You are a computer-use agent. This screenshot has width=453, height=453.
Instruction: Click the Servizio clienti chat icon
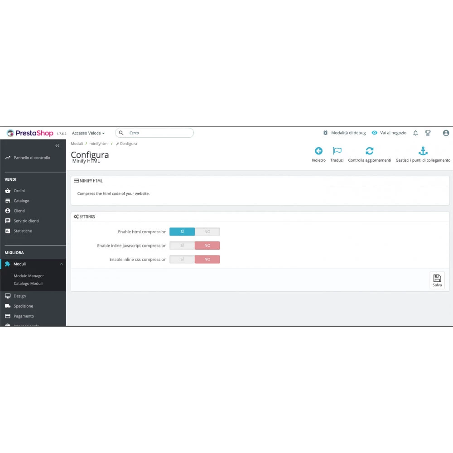tap(8, 221)
